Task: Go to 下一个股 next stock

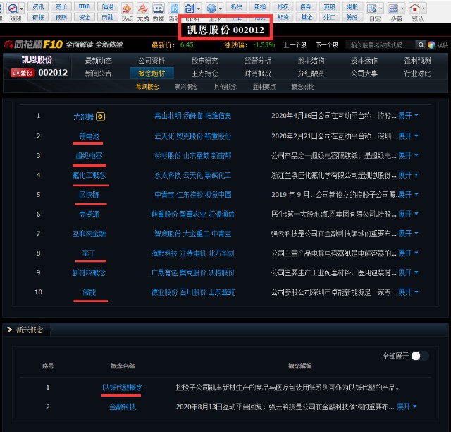Action: tap(327, 45)
